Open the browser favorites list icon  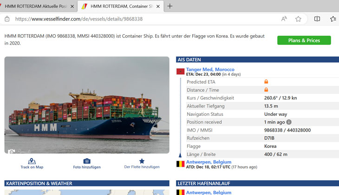tap(333, 19)
